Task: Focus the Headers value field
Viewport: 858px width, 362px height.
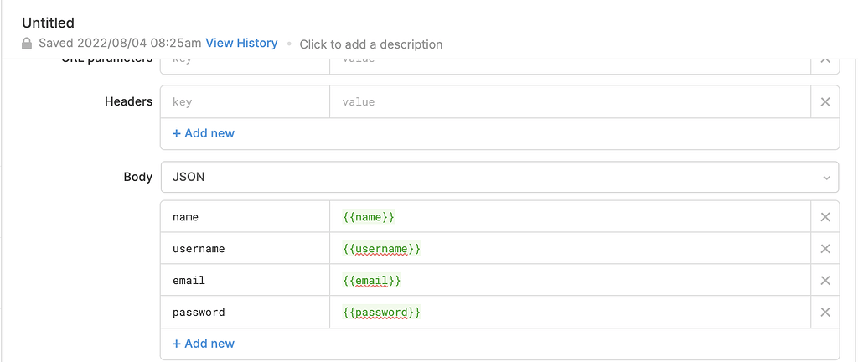Action: (570, 102)
